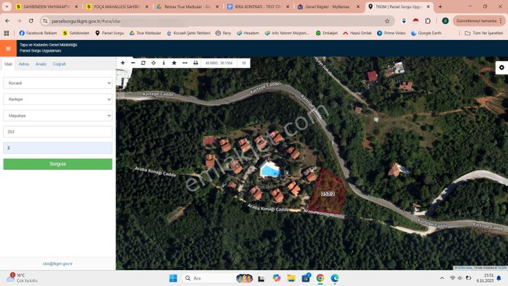Open the Maşukiye neighborhood dropdown
This screenshot has width=508, height=286.
tap(57, 115)
